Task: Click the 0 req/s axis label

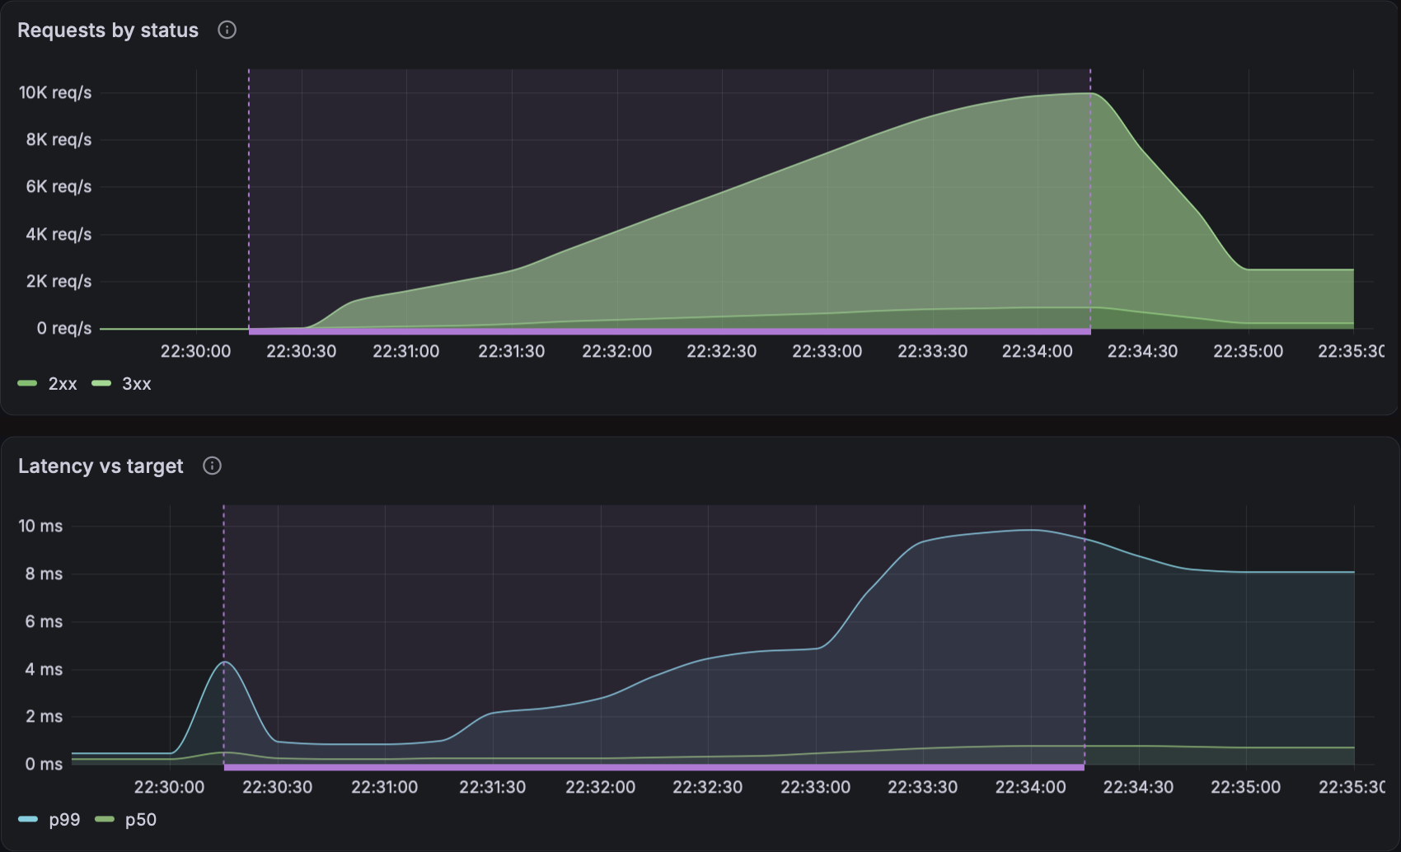Action: 64,329
